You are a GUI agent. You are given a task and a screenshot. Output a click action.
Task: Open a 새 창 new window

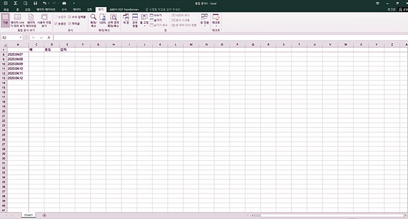click(x=126, y=19)
